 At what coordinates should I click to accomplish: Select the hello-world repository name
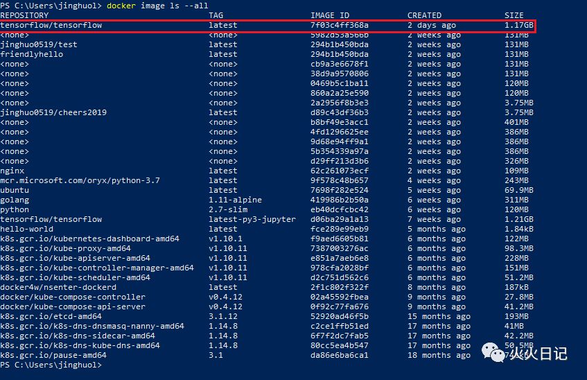pos(26,229)
